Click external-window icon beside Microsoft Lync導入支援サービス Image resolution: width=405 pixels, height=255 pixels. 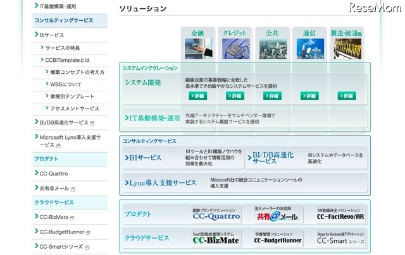click(58, 146)
